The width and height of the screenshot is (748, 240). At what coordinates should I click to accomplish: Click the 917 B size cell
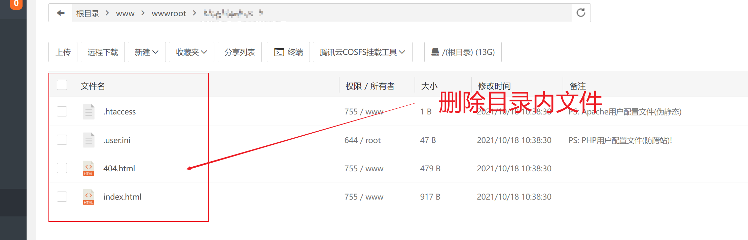point(430,197)
